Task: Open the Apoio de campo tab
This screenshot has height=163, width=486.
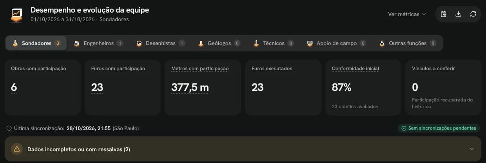Action: [x=336, y=43]
